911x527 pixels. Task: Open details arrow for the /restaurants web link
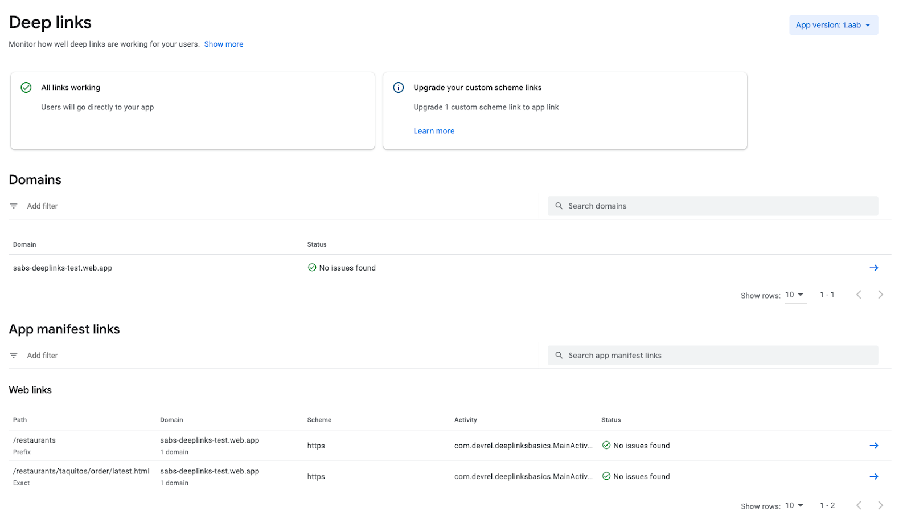[874, 446]
